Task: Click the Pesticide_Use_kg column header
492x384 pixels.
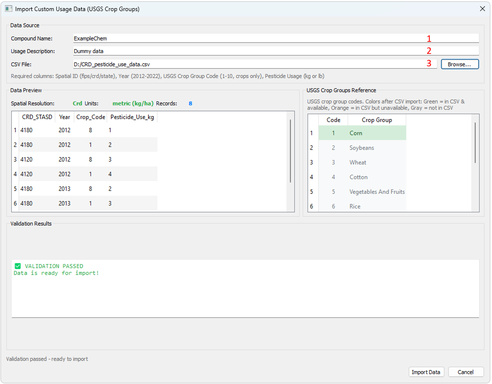Action: pos(132,117)
